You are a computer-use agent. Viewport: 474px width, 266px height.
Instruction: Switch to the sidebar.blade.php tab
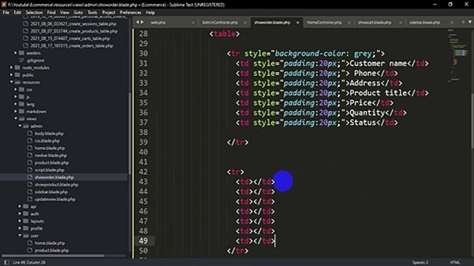425,23
